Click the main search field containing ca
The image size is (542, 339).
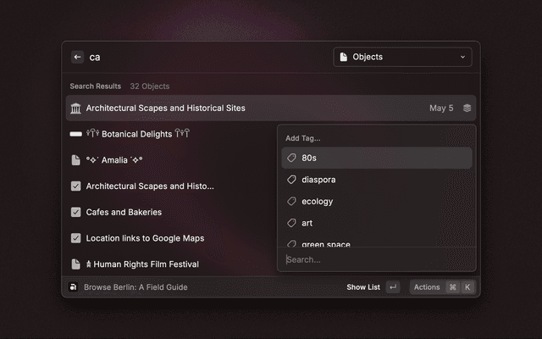click(203, 57)
